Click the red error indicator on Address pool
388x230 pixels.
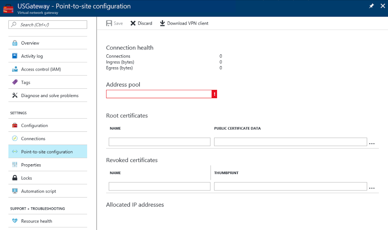(214, 94)
